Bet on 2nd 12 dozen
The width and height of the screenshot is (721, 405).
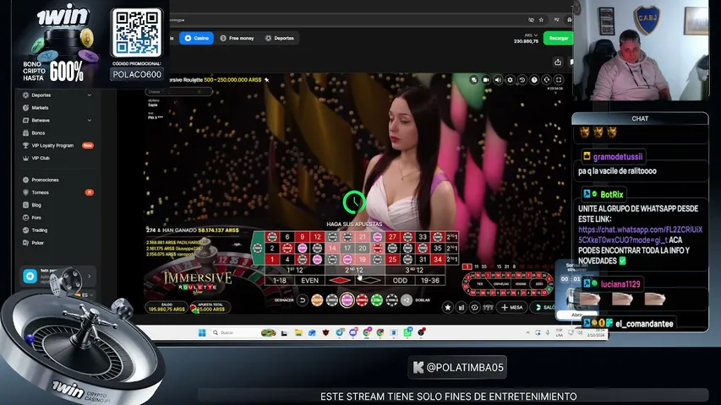tap(354, 270)
